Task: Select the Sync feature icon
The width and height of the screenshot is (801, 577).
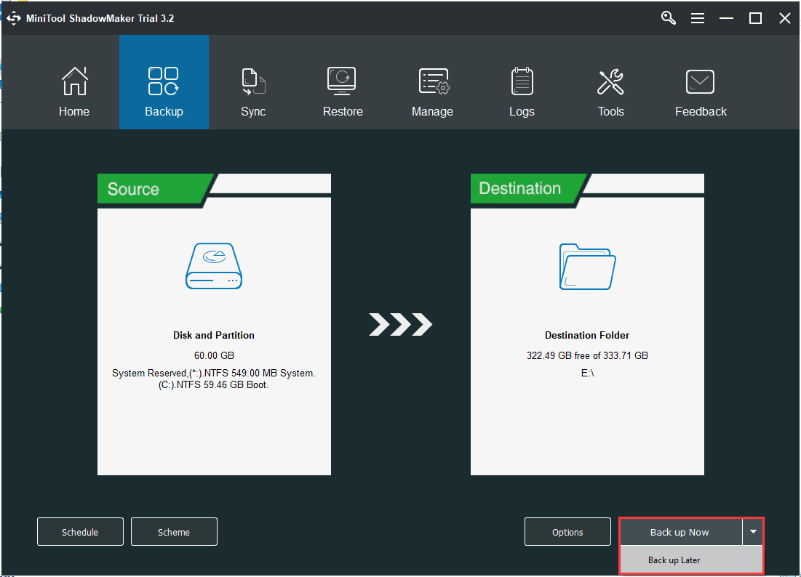Action: pos(253,81)
